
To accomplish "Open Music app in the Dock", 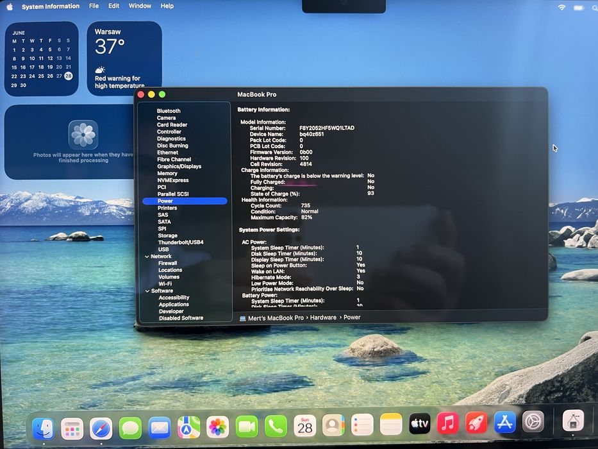I will [448, 423].
